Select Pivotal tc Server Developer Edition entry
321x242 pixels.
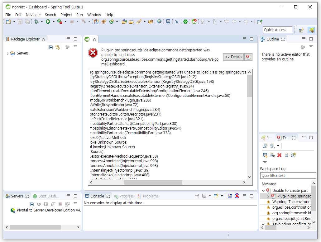(x=46, y=210)
